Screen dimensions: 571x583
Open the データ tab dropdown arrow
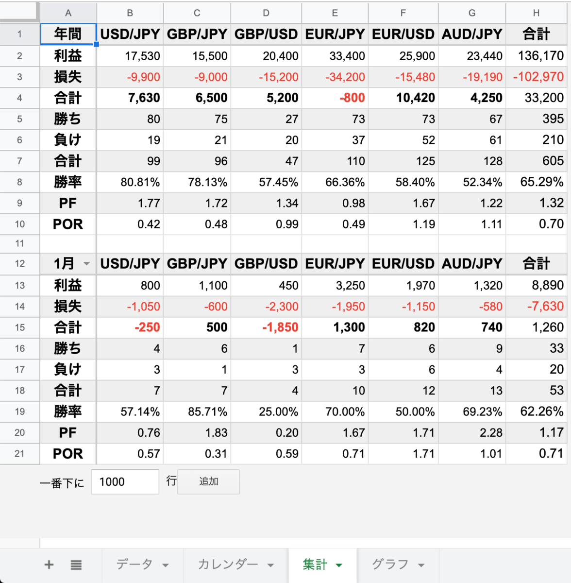pyautogui.click(x=166, y=566)
